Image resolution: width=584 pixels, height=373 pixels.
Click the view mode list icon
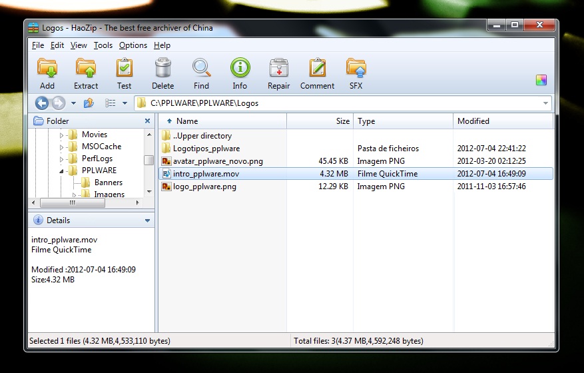click(x=110, y=103)
